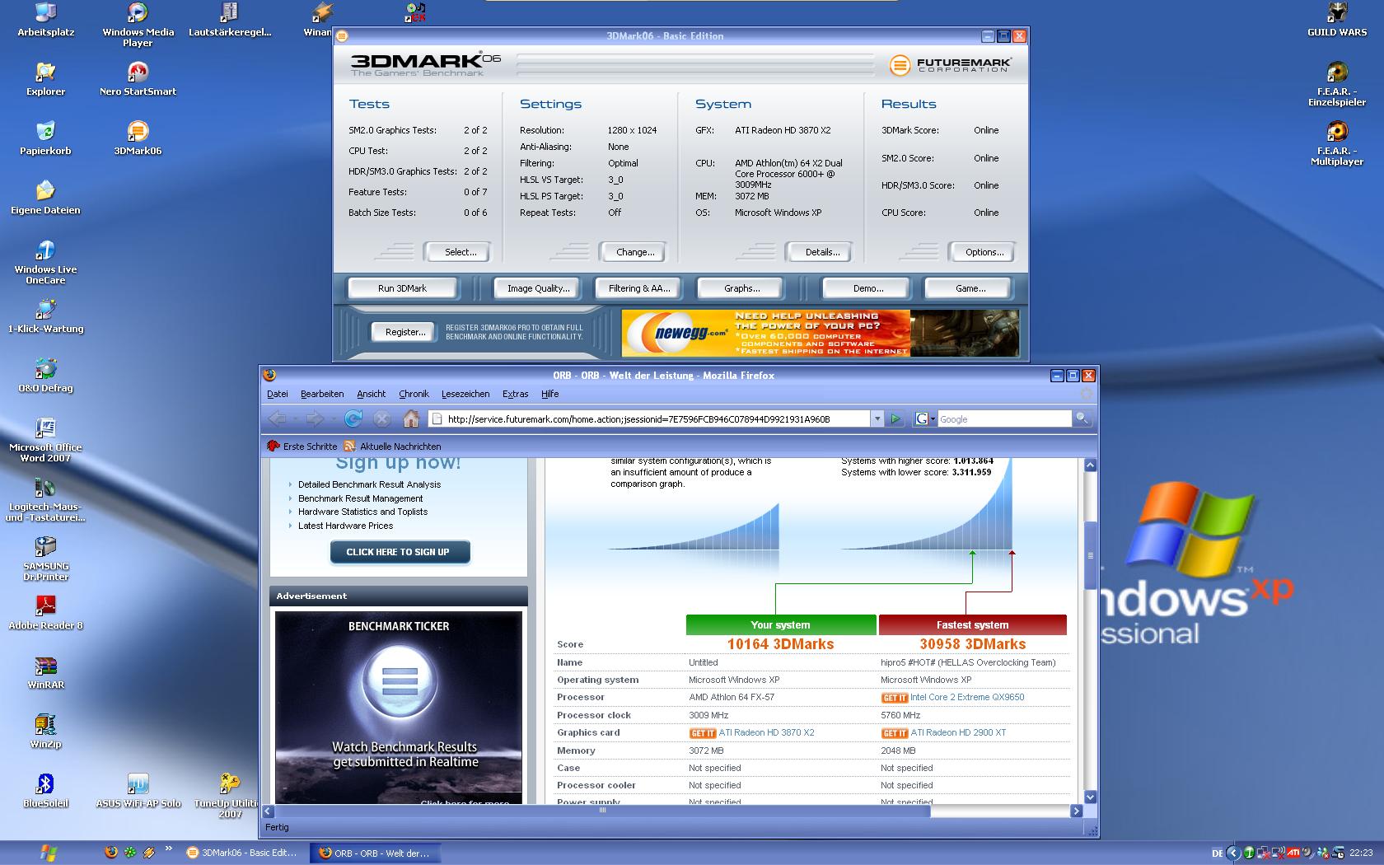Click the Image Quality... button

pyautogui.click(x=538, y=288)
